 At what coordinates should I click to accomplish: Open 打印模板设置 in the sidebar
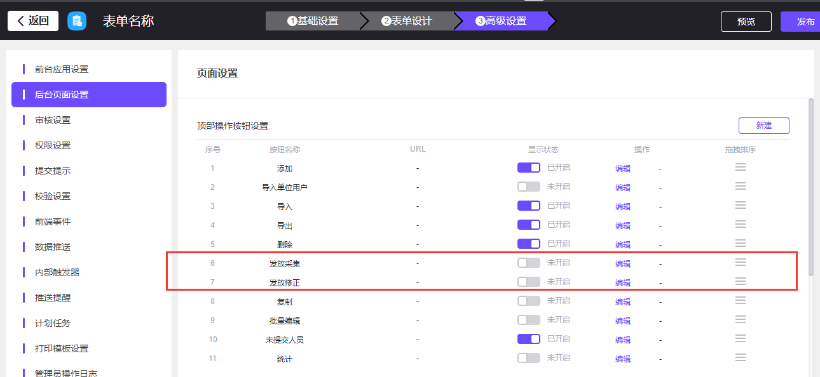tap(89, 348)
